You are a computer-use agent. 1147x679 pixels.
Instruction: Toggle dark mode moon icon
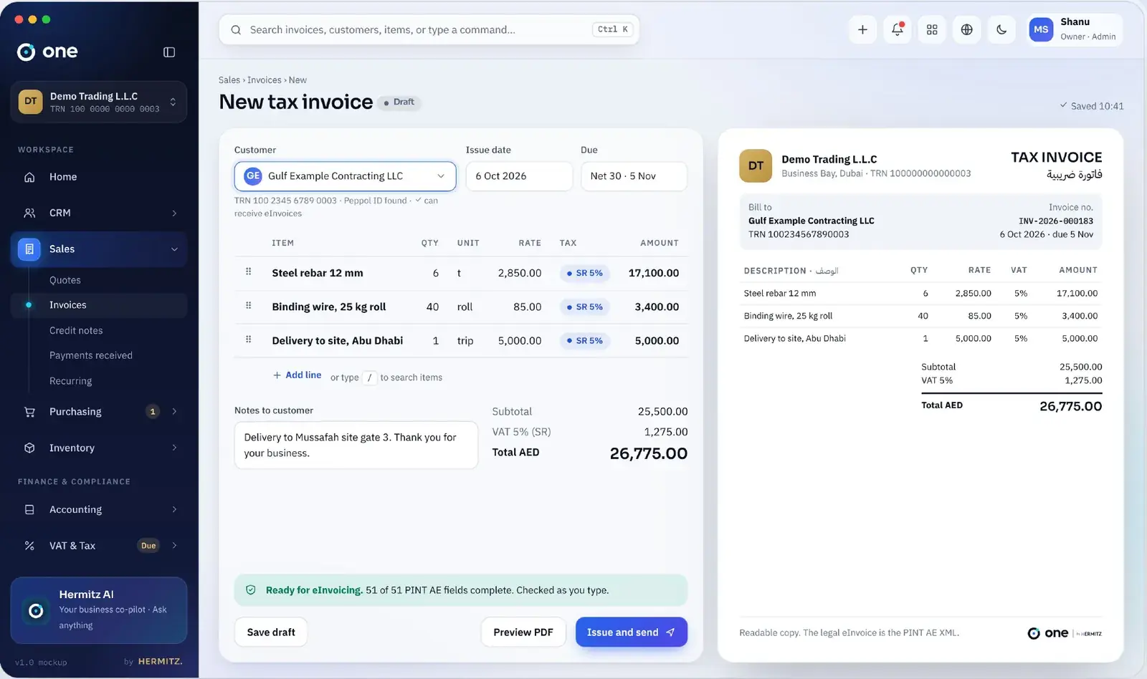coord(1001,29)
